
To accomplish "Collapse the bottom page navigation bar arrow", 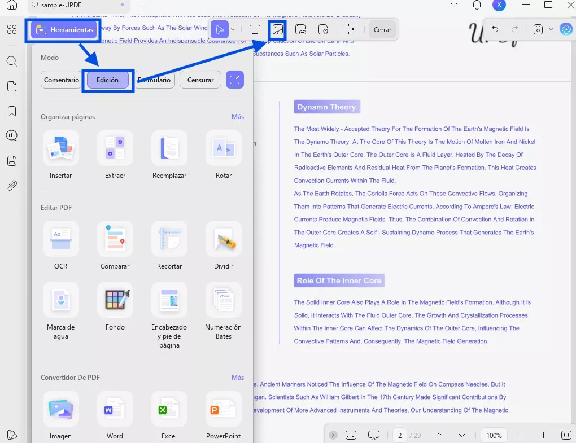I will point(333,435).
